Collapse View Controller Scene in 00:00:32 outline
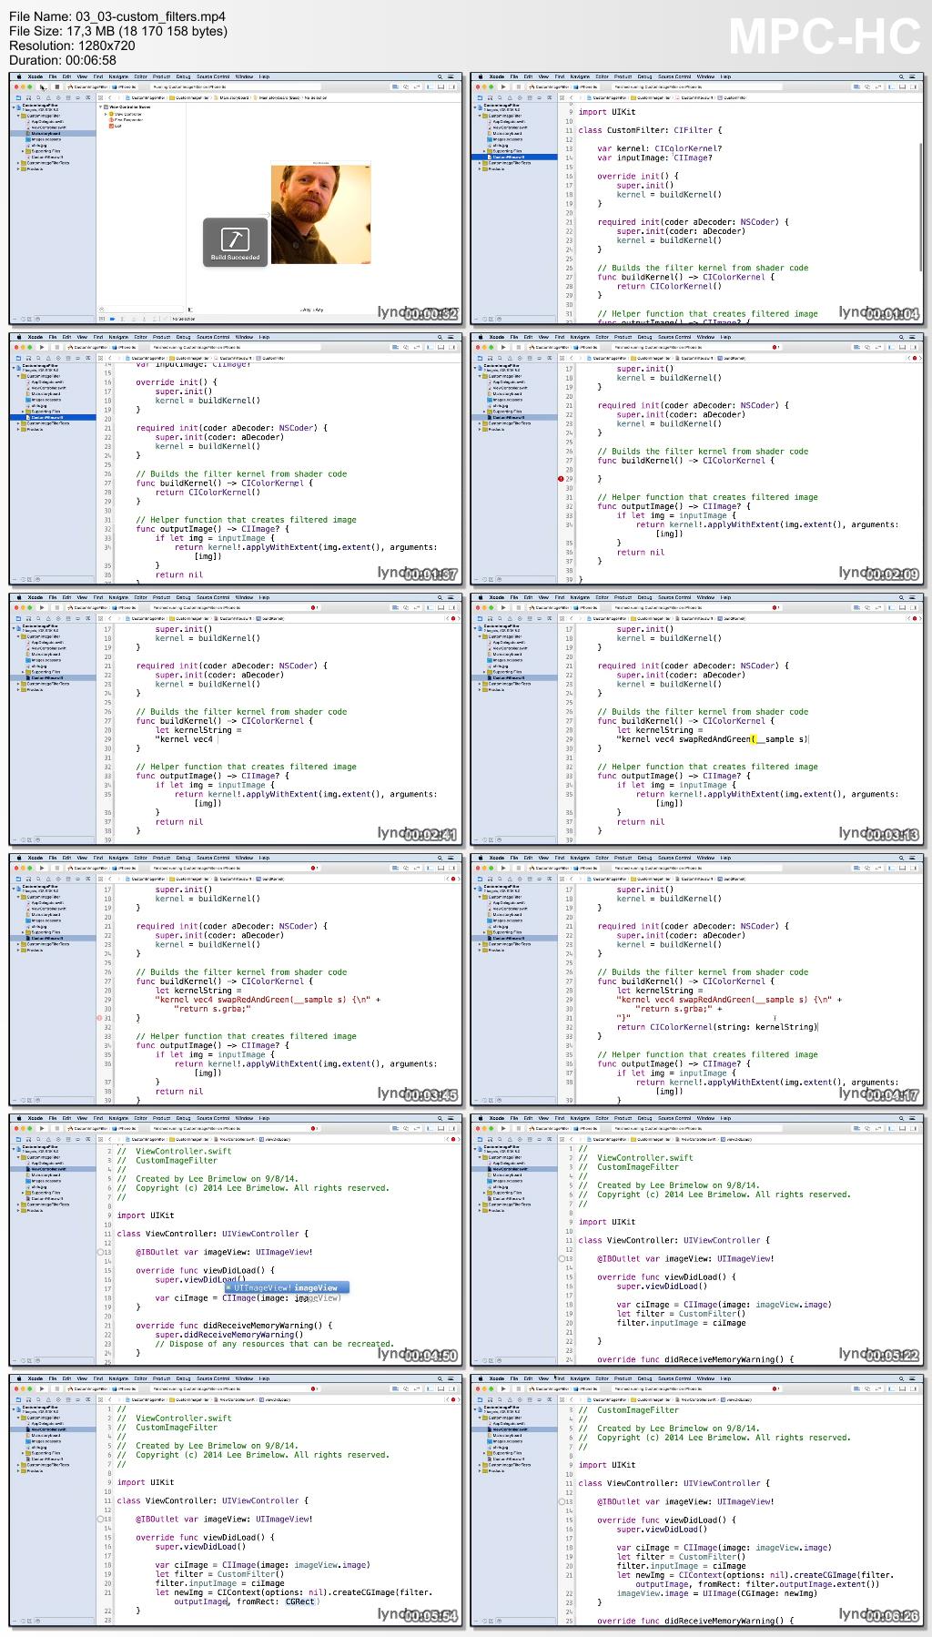Screen dimensions: 932x1637 [100, 107]
